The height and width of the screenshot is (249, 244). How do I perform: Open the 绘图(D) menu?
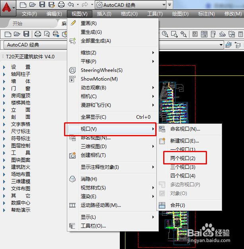point(180,14)
